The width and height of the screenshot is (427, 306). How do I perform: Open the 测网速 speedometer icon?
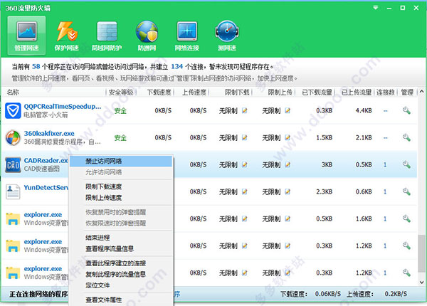pos(227,31)
